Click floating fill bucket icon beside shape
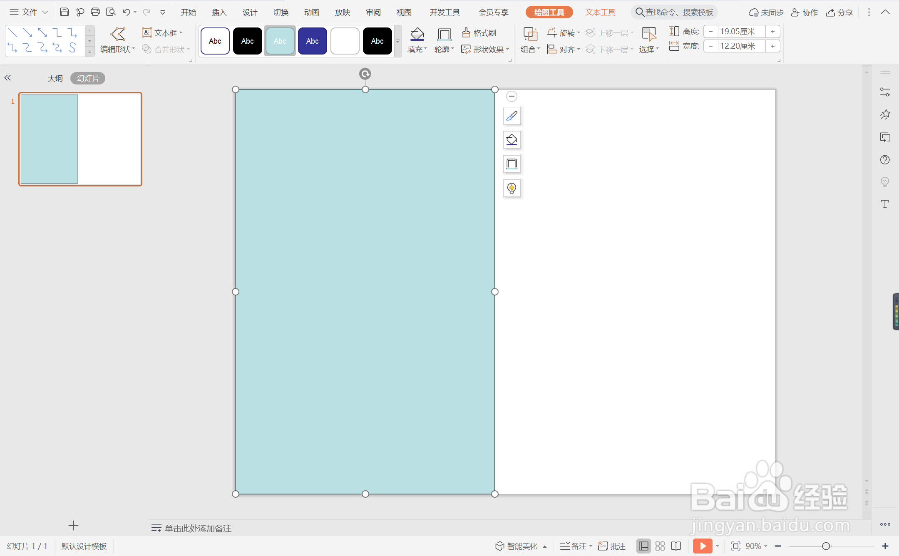Image resolution: width=899 pixels, height=556 pixels. coord(512,140)
